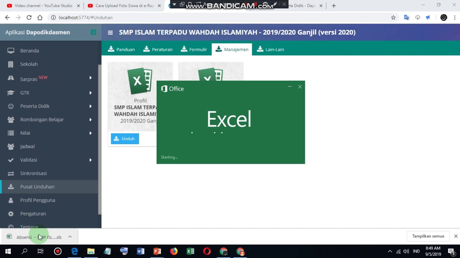Open options arrow for the Absensi download
This screenshot has width=460, height=258.
click(70, 237)
